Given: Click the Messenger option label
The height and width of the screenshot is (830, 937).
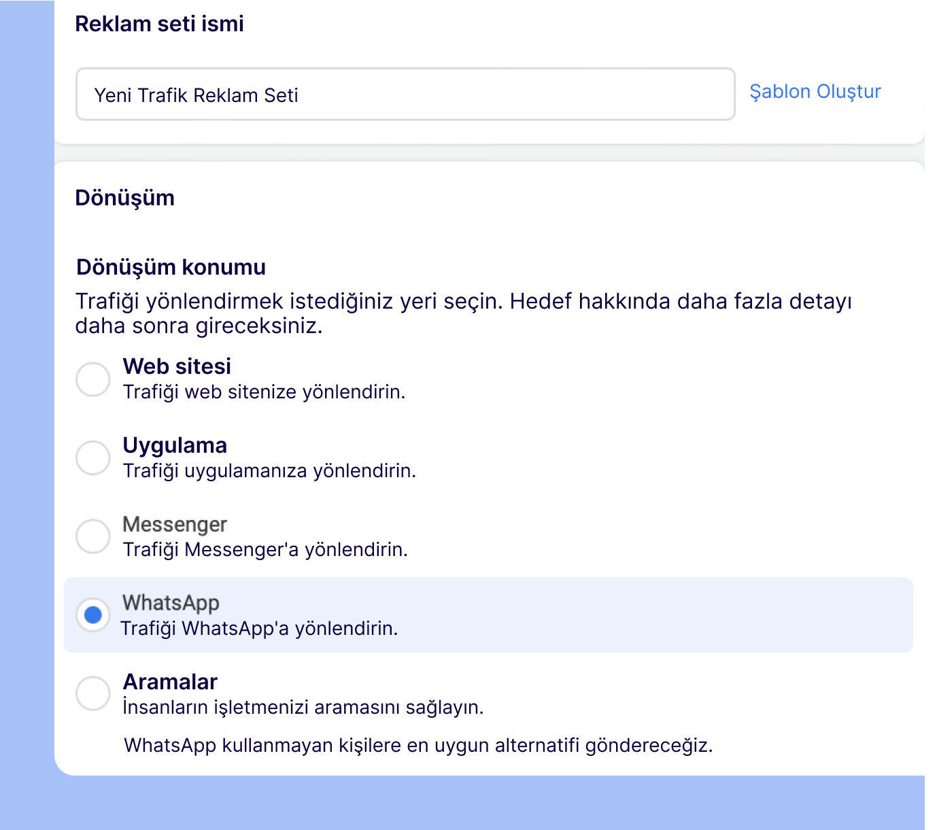Looking at the screenshot, I should [x=175, y=525].
